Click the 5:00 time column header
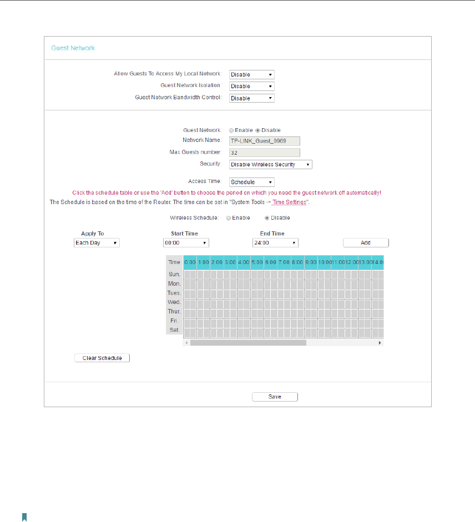Image resolution: width=475 pixels, height=522 pixels. pos(257,262)
